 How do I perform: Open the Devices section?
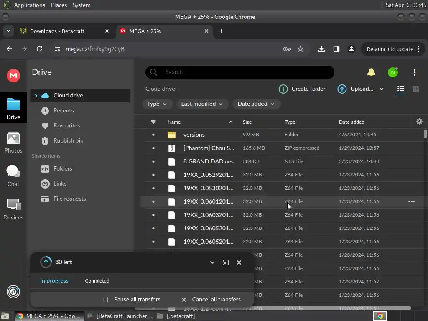(x=13, y=209)
